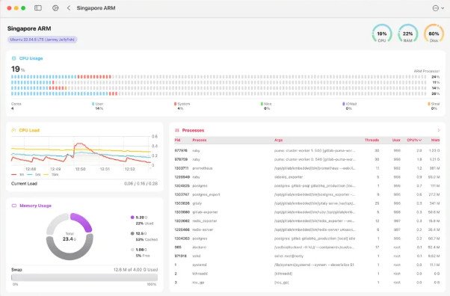The image size is (450, 296).
Task: Click the CPU 19% gauge ring
Action: click(382, 34)
